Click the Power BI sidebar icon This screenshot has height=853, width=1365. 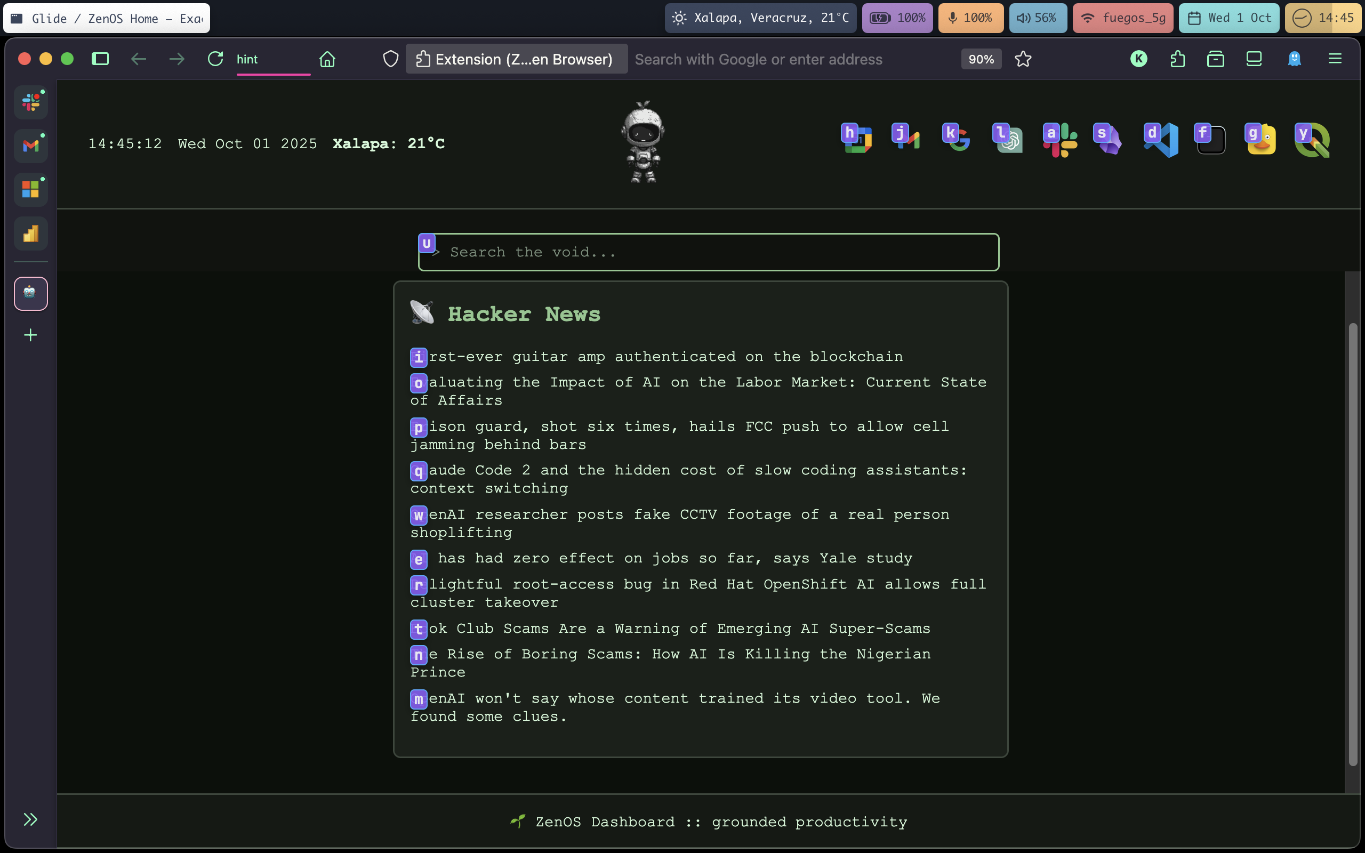pos(30,234)
